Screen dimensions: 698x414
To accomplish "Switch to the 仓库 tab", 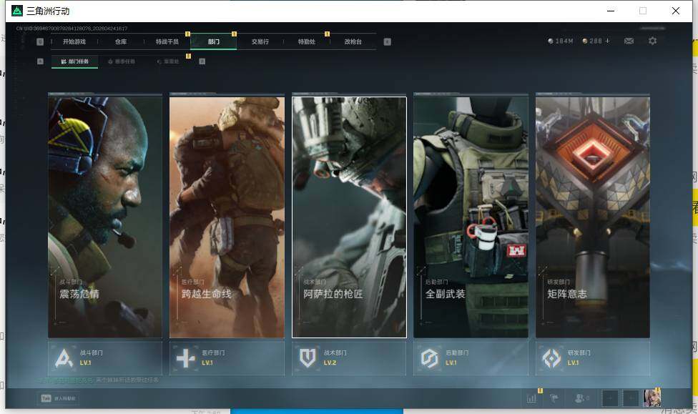I will (x=121, y=42).
